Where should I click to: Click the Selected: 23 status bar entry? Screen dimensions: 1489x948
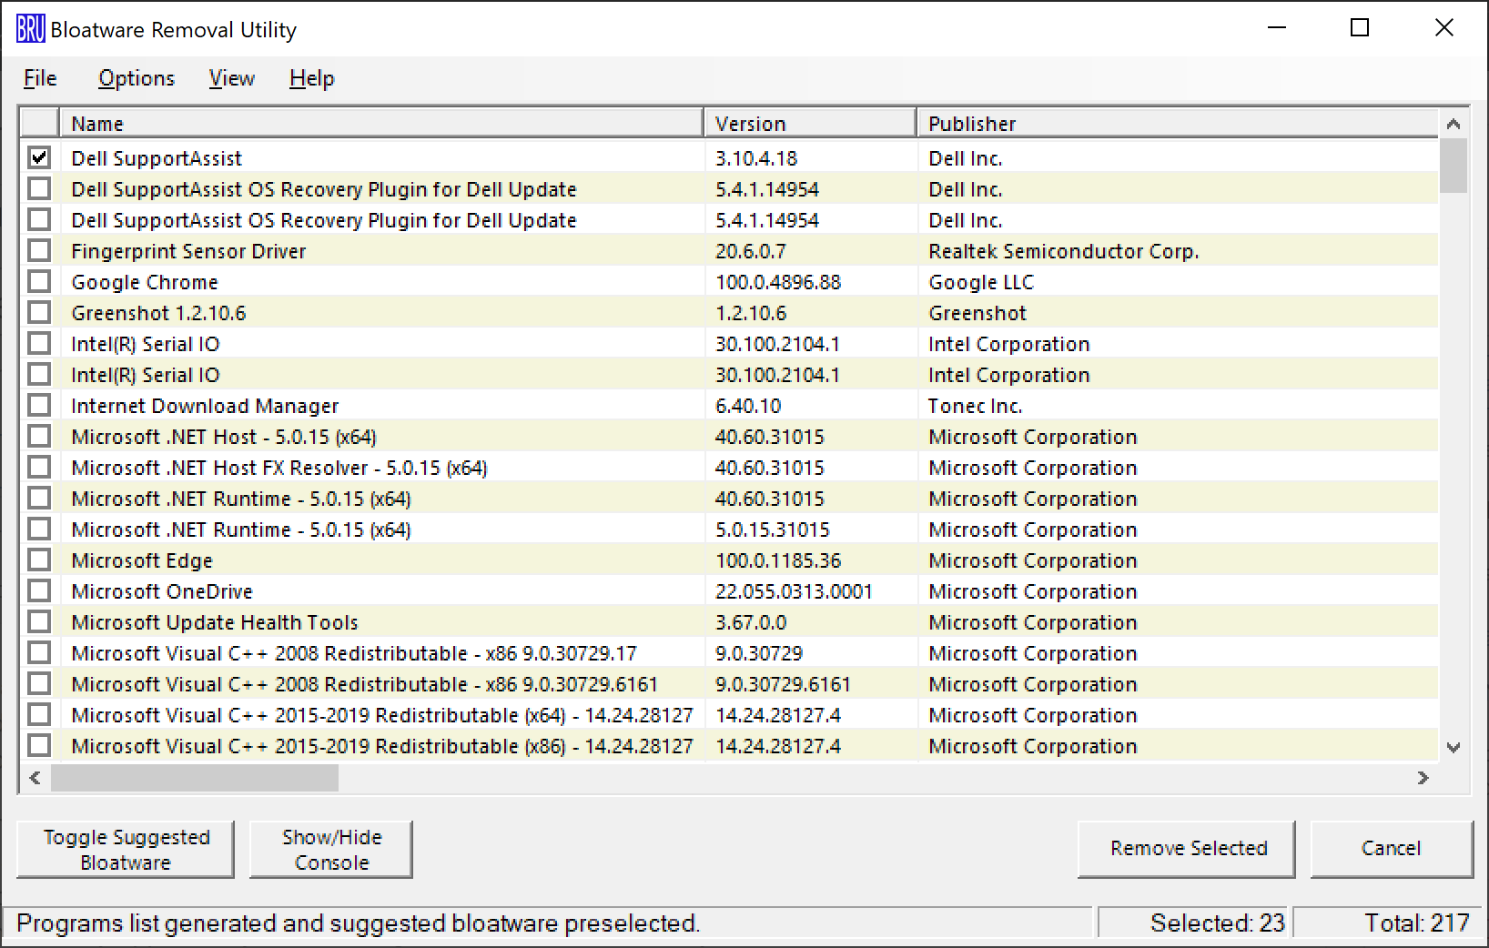coord(1195,923)
